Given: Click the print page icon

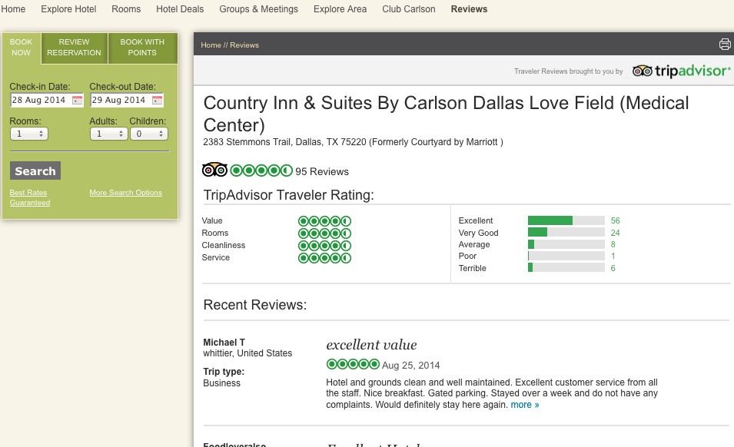Looking at the screenshot, I should 725,45.
